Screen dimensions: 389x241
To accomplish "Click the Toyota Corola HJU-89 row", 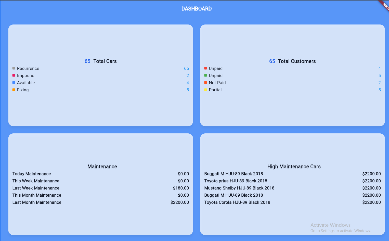I will [x=237, y=202].
